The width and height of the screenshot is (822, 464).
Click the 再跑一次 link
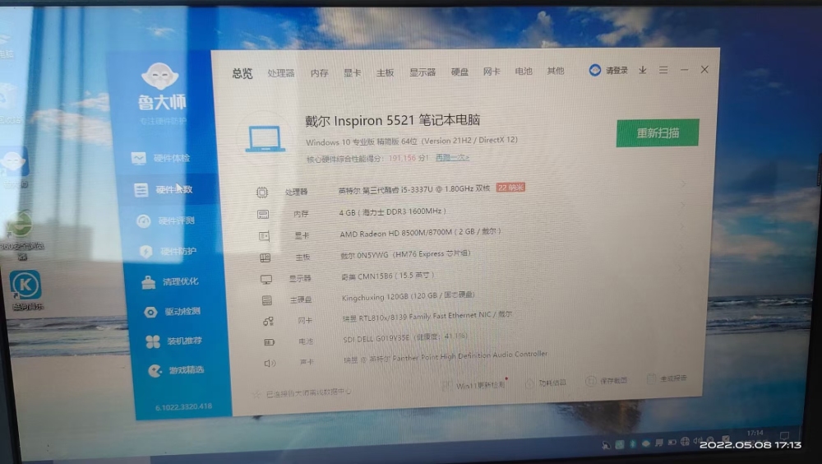tap(452, 157)
